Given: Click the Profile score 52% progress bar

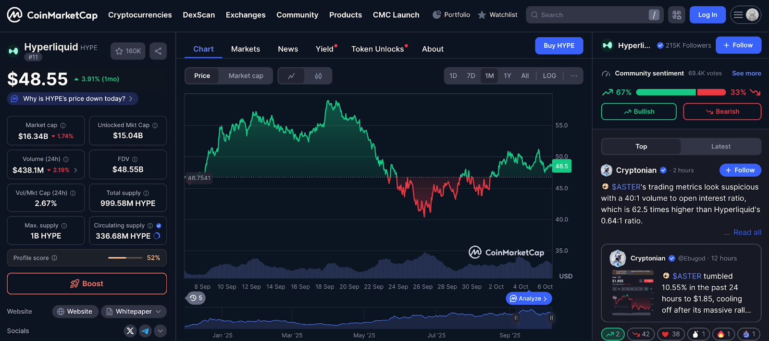Looking at the screenshot, I should coord(125,258).
